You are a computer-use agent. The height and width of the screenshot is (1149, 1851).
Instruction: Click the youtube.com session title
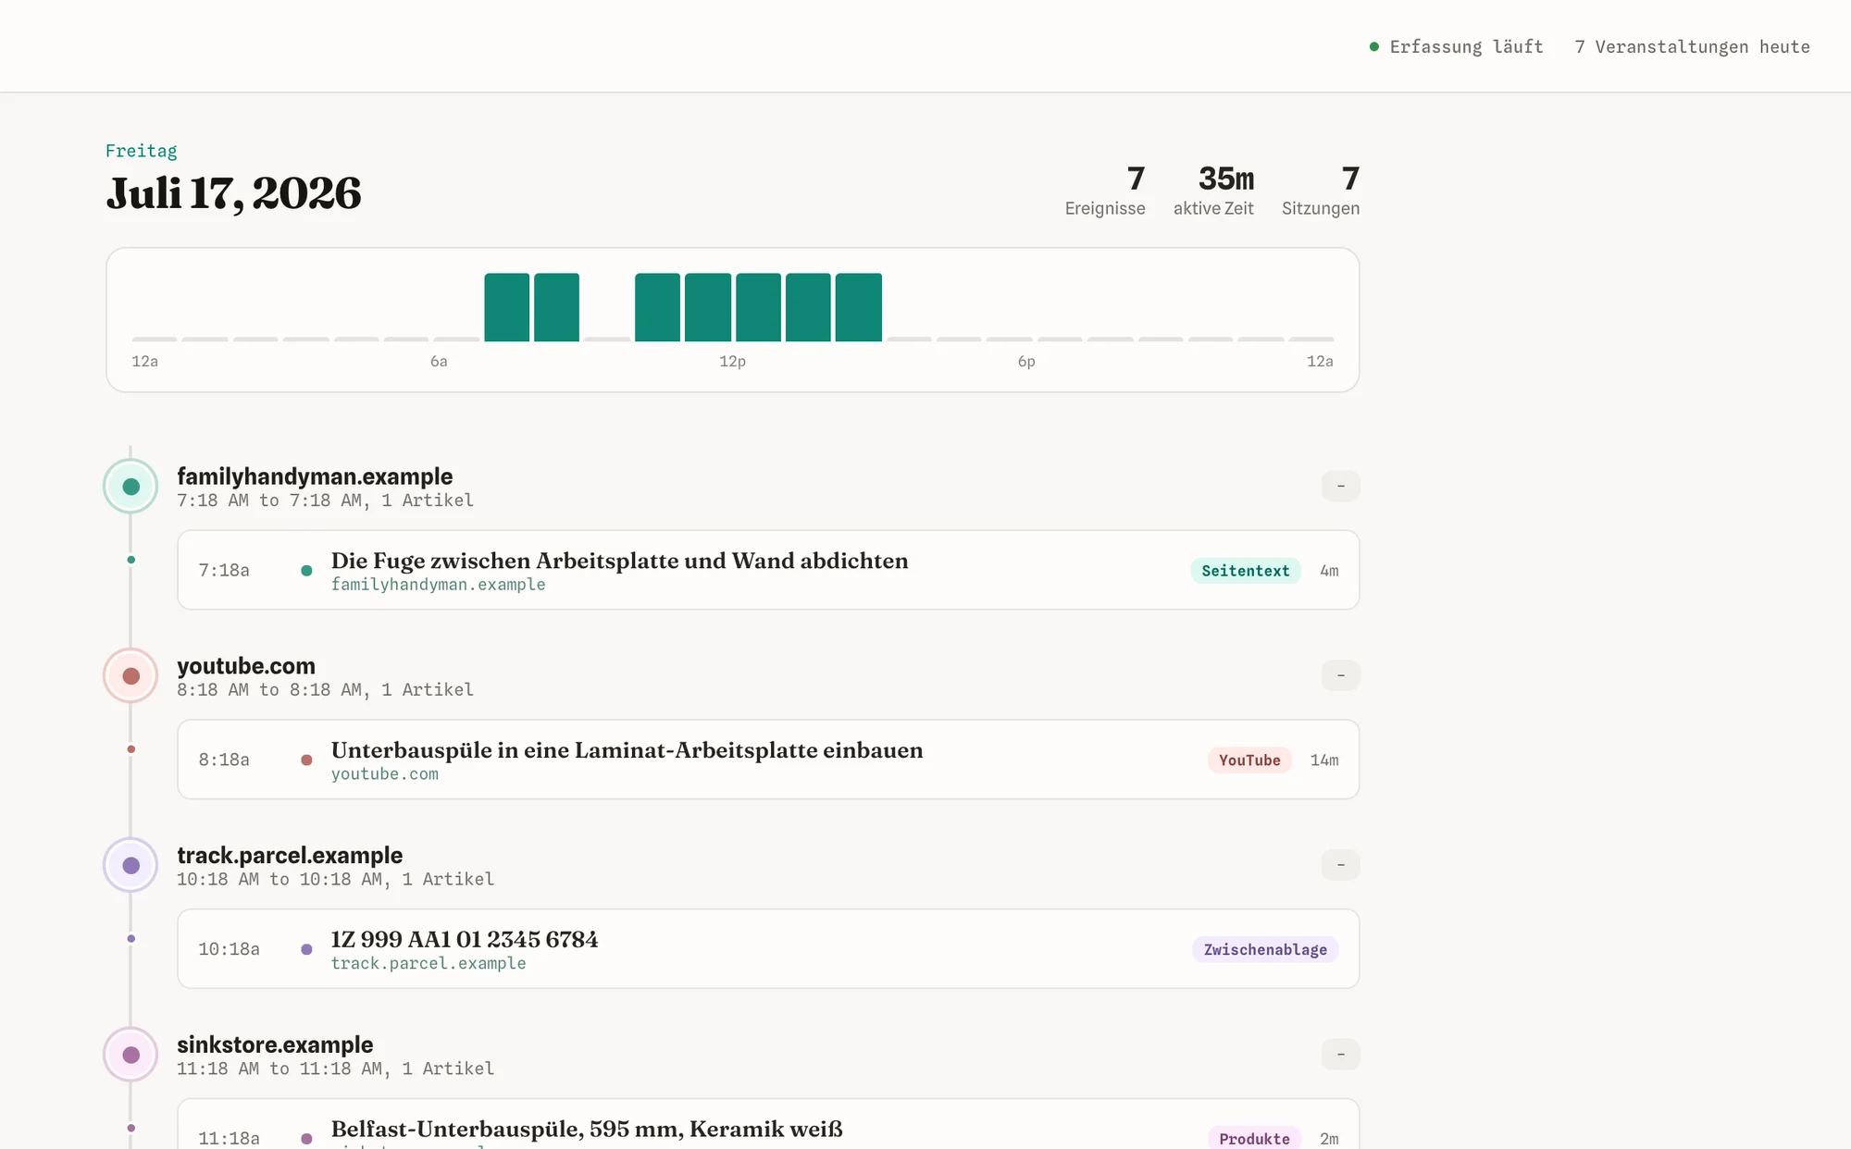[x=246, y=666]
